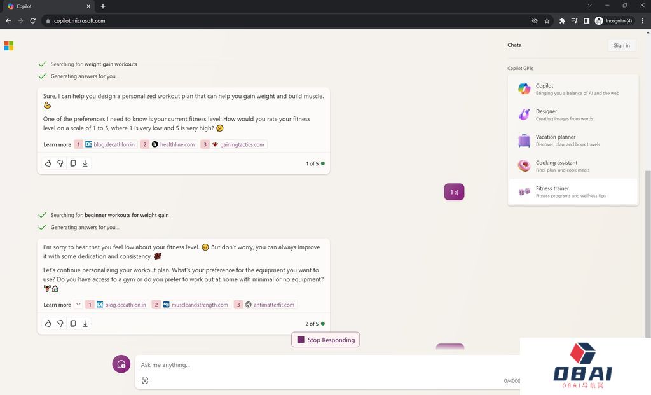This screenshot has width=651, height=395.
Task: Open the browser extensions puzzle icon
Action: [562, 20]
